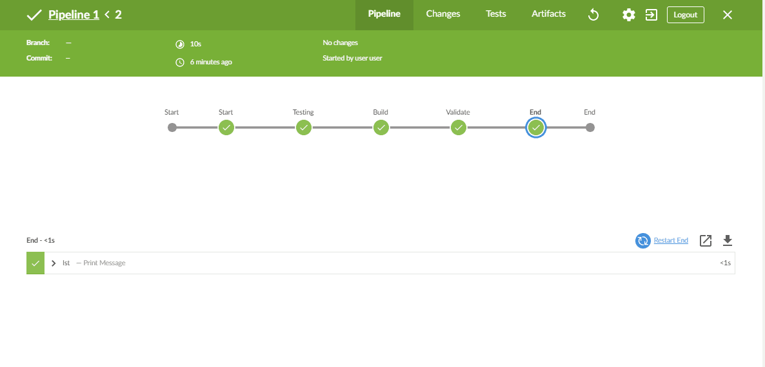Viewport: 765px width, 367px height.
Task: Select the Testing stage node
Action: pyautogui.click(x=304, y=127)
